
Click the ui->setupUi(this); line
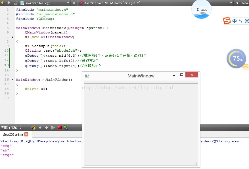click(45, 46)
